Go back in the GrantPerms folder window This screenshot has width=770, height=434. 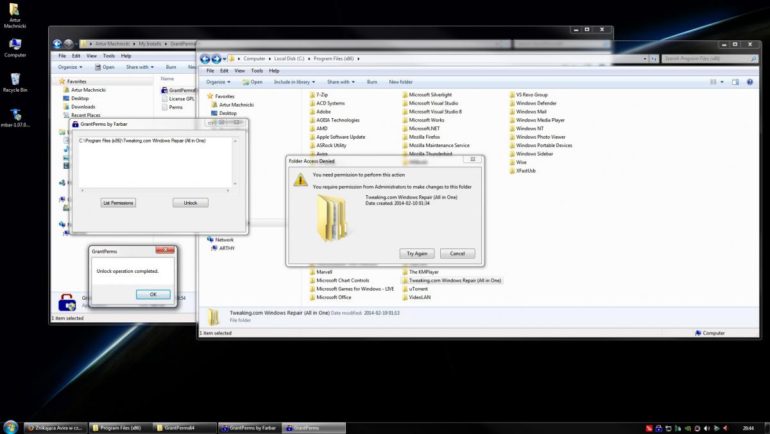tap(57, 44)
